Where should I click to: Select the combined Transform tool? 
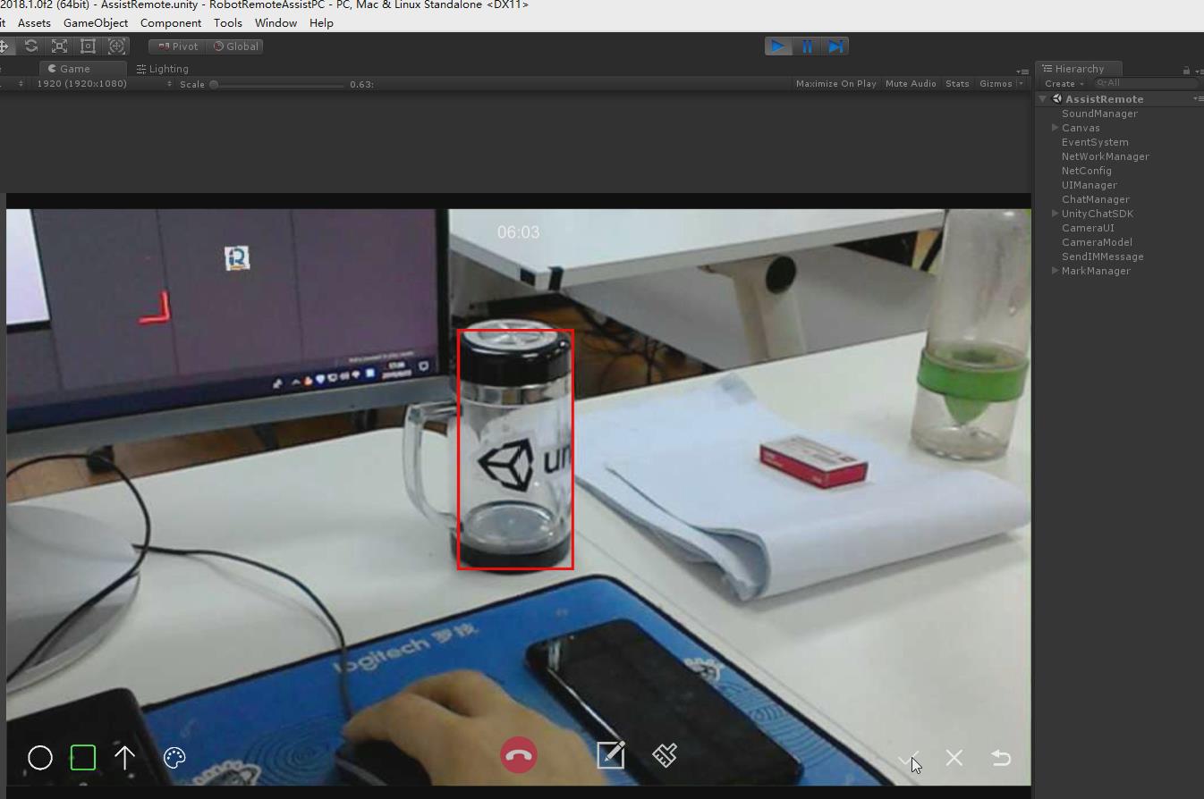click(x=116, y=46)
